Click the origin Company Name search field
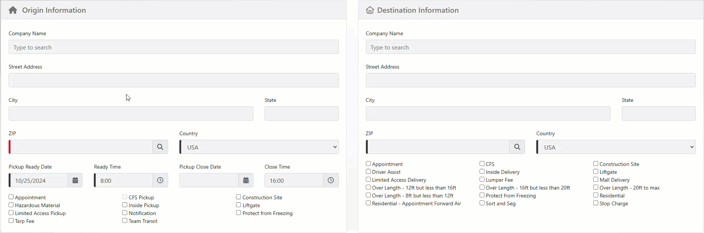 click(x=173, y=47)
